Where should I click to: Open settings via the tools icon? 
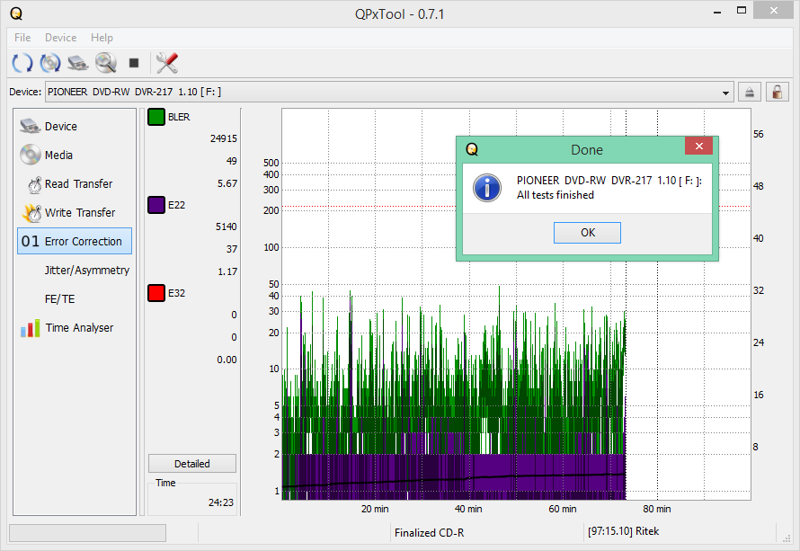pos(167,63)
